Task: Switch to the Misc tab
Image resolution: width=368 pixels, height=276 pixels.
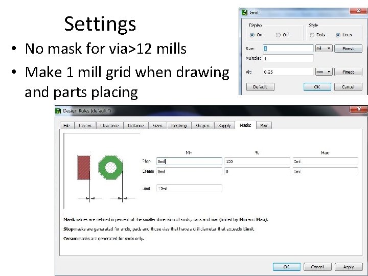Action: [264, 126]
